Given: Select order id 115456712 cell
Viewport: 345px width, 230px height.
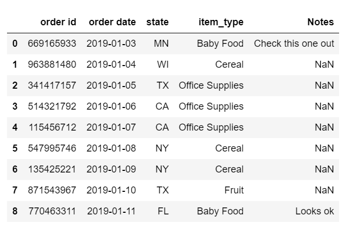Looking at the screenshot, I should pyautogui.click(x=53, y=127).
